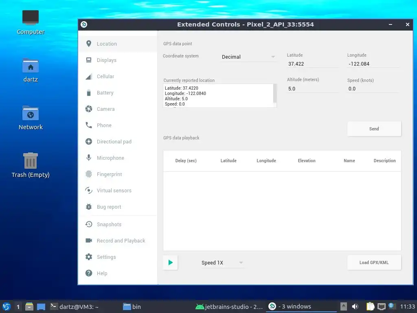Click the 'Longitude: -122.0840' reported text
This screenshot has height=313, width=417.
click(x=185, y=93)
